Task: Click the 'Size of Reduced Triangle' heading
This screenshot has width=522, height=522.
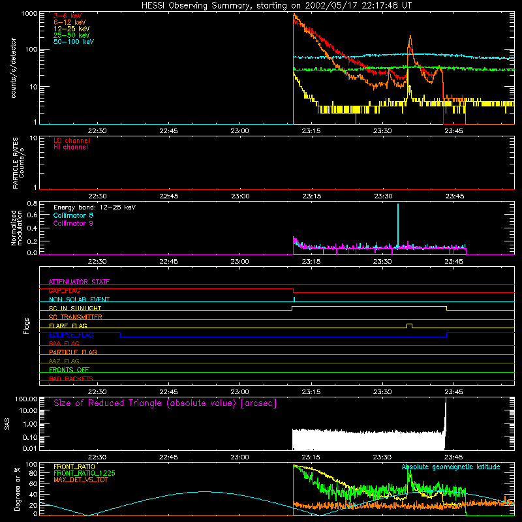Action: pyautogui.click(x=165, y=403)
